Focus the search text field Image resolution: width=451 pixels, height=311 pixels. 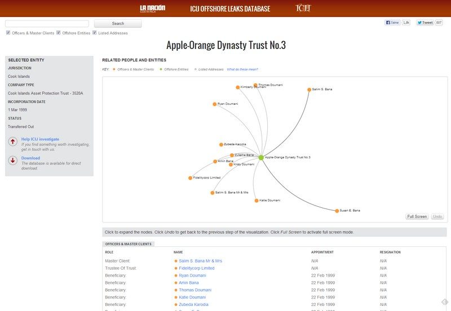pyautogui.click(x=47, y=24)
